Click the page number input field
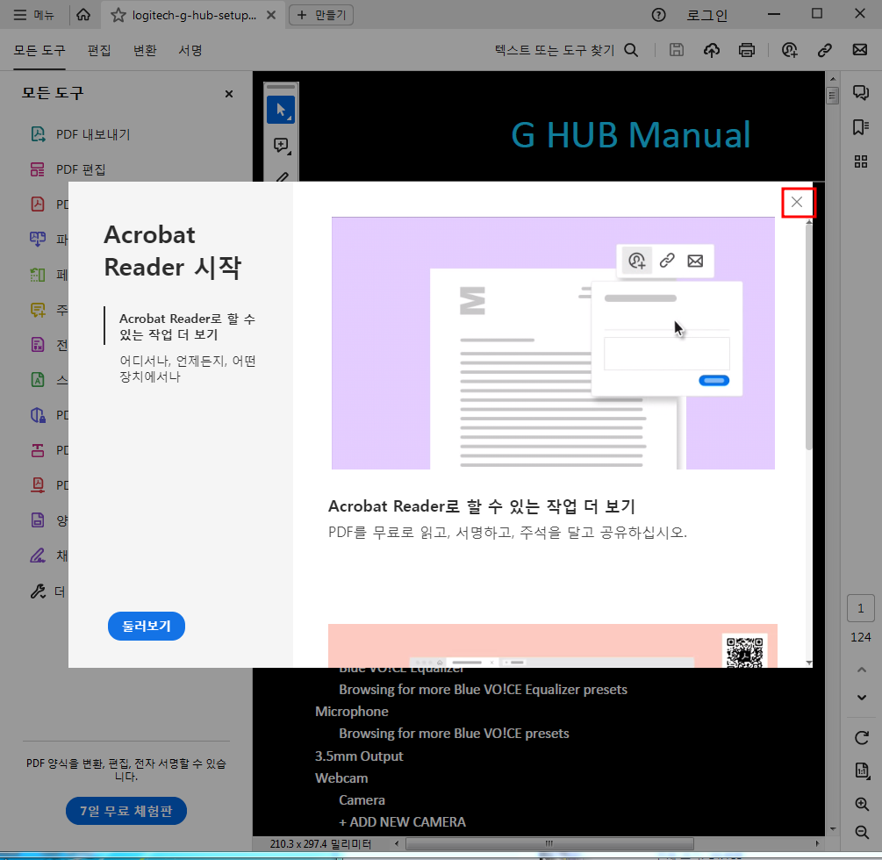Image resolution: width=882 pixels, height=860 pixels. coord(861,607)
